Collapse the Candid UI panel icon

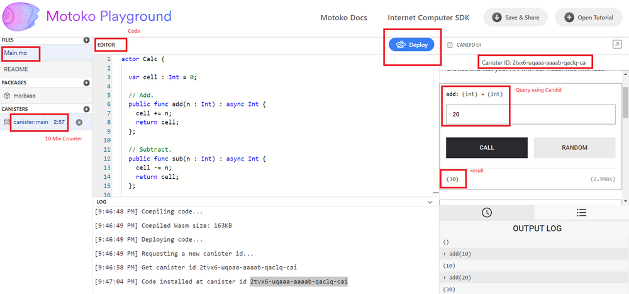(450, 45)
